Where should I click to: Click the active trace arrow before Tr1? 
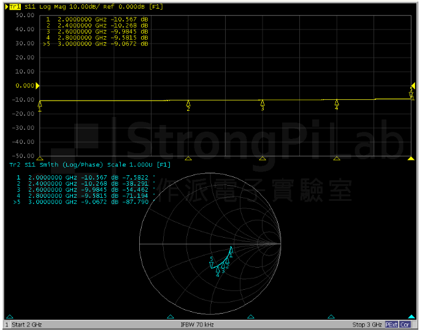click(7, 7)
